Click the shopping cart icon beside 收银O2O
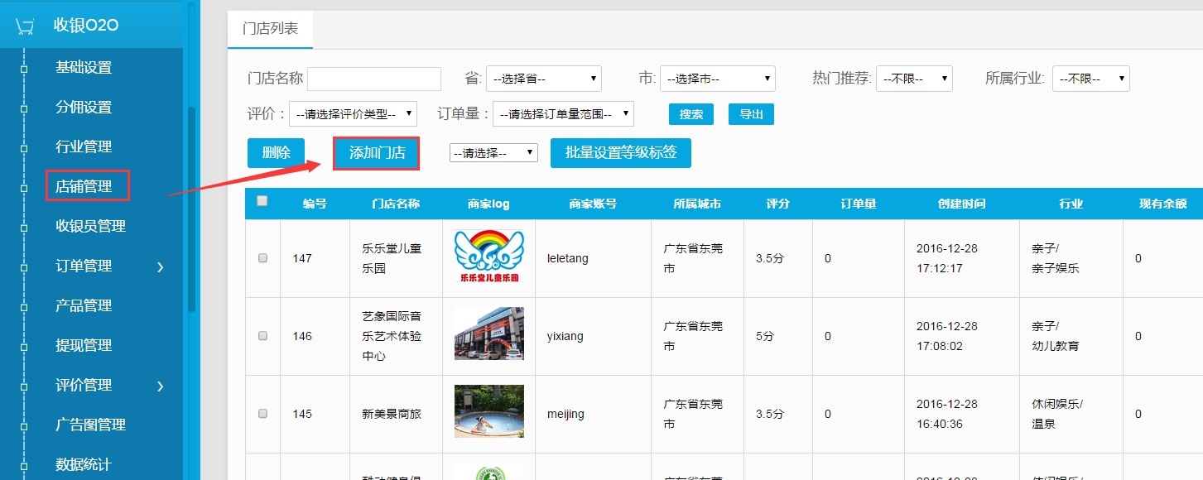Image resolution: width=1203 pixels, height=480 pixels. pos(25,26)
